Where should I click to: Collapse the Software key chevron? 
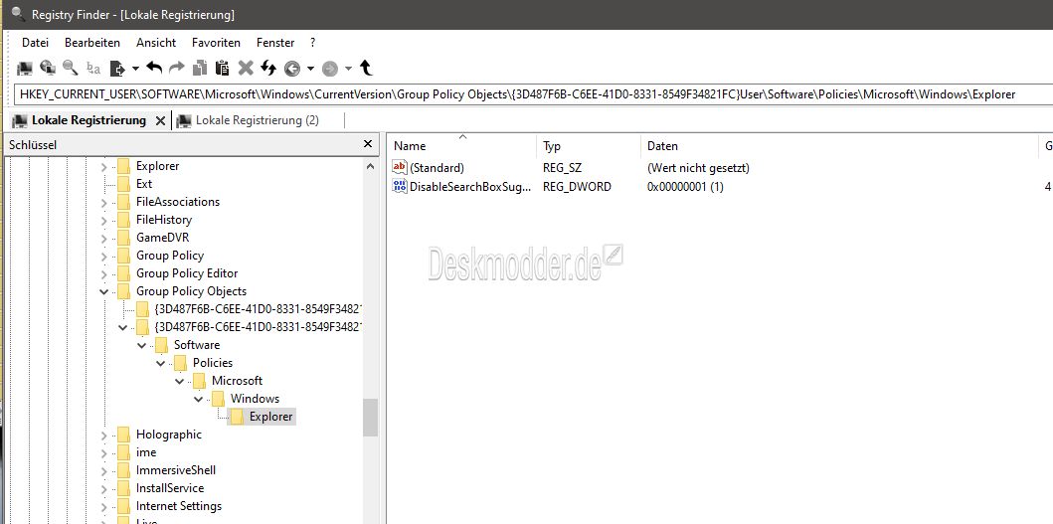point(141,345)
